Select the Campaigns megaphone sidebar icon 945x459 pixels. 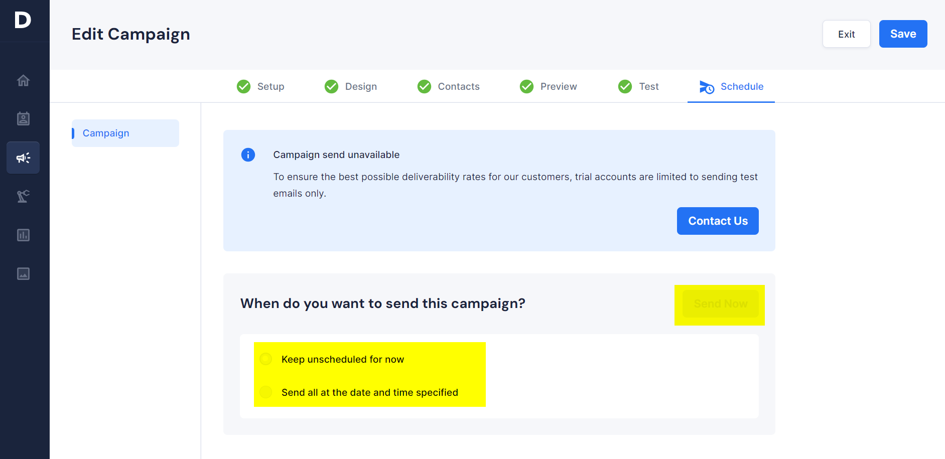click(23, 158)
